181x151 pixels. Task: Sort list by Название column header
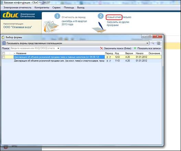[21, 53]
